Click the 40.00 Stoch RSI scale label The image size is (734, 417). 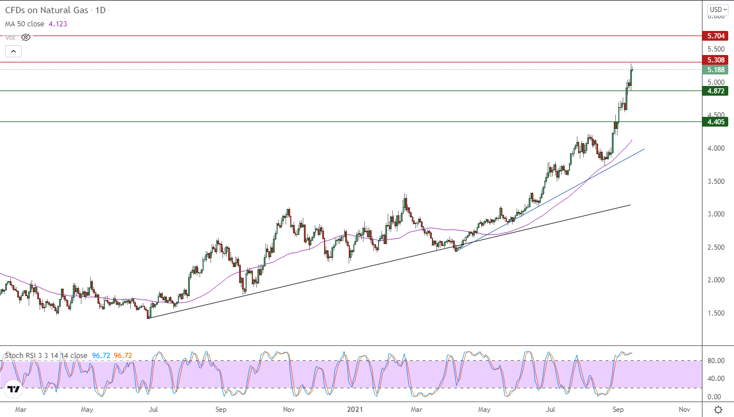tap(716, 379)
